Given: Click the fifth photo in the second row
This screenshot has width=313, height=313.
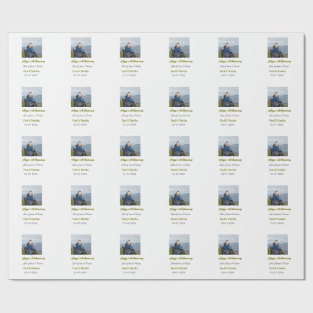Looking at the screenshot, I should (229, 97).
